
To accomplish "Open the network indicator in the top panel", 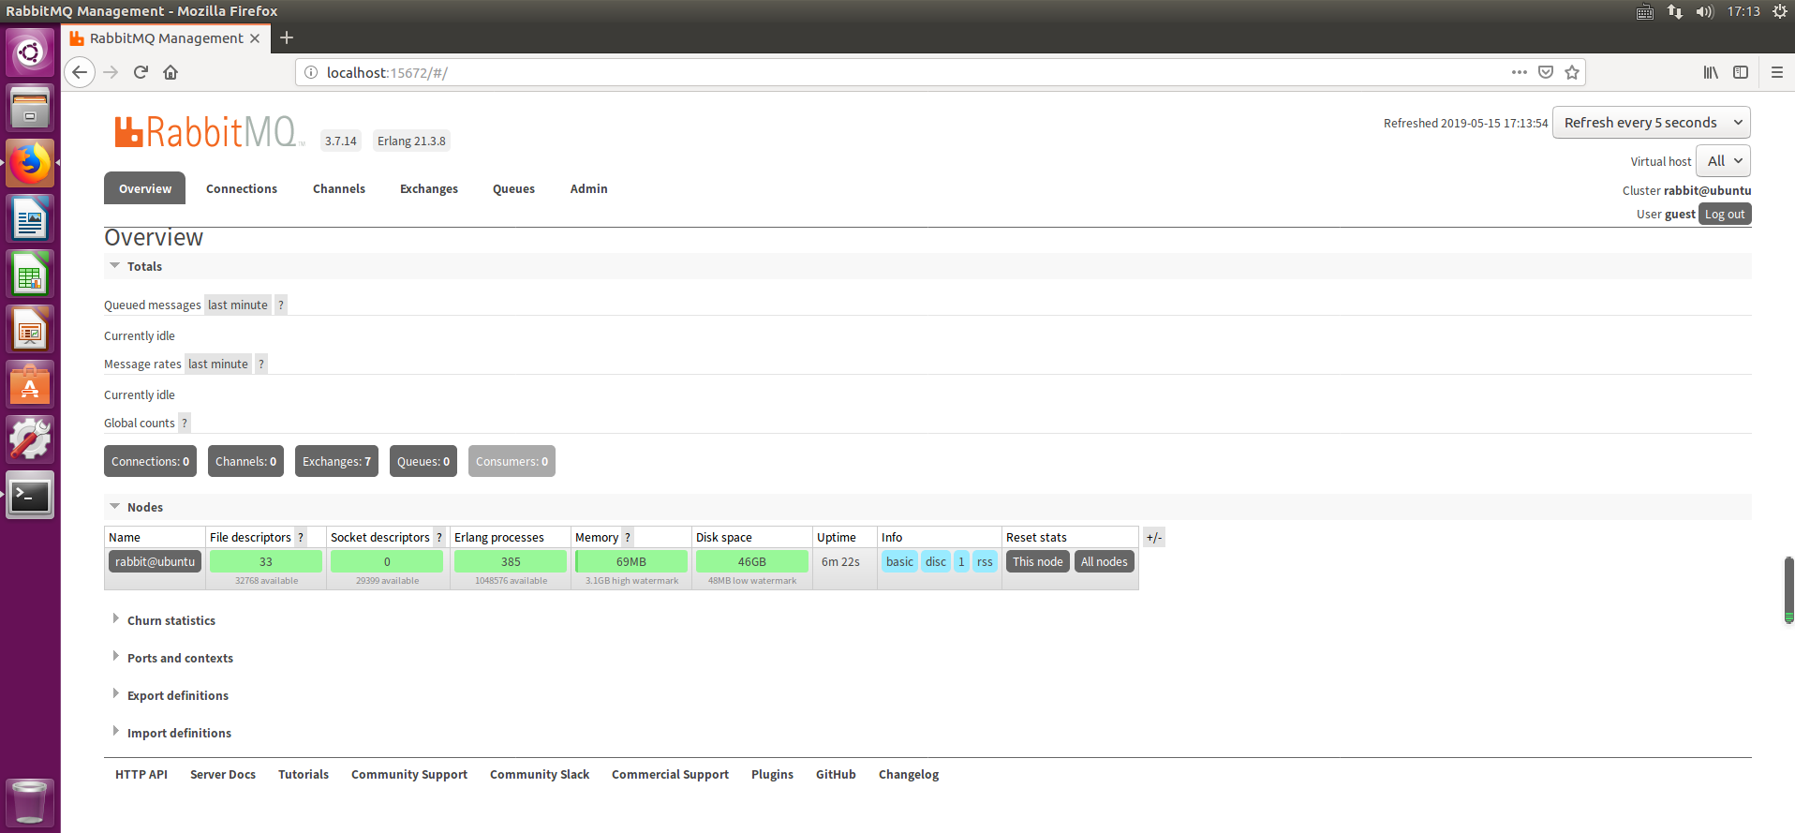I will tap(1675, 11).
